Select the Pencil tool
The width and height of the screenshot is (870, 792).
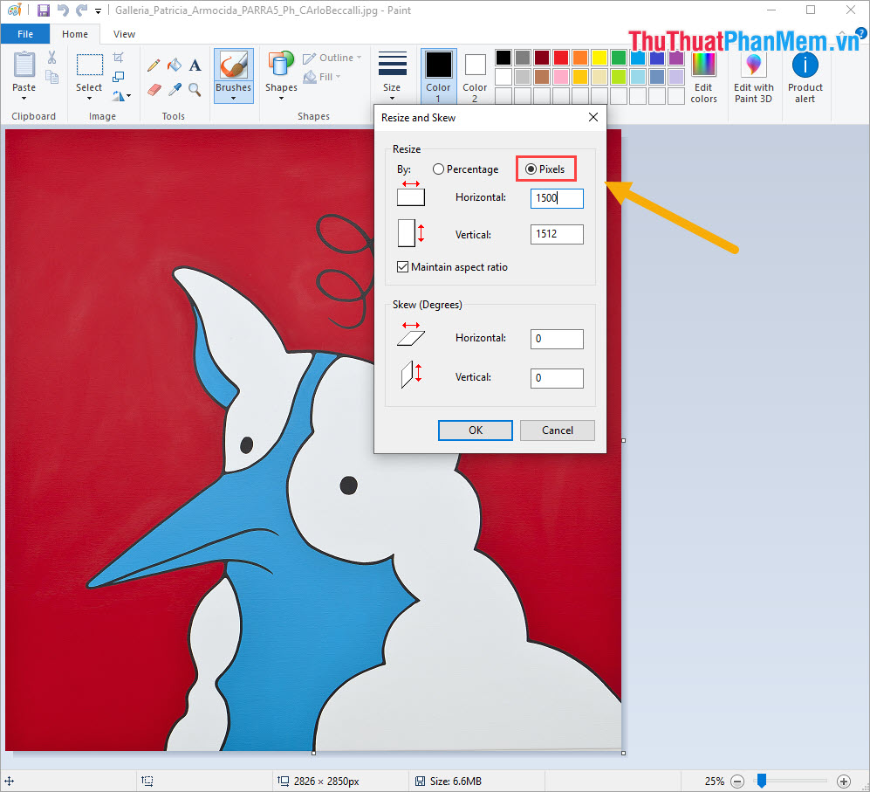pos(154,65)
